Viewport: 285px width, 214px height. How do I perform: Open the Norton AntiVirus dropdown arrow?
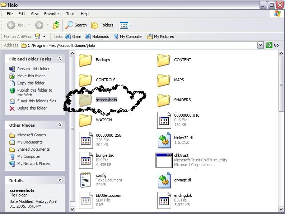(x=44, y=37)
